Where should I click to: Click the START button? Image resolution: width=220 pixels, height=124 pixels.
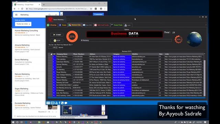click(57, 35)
